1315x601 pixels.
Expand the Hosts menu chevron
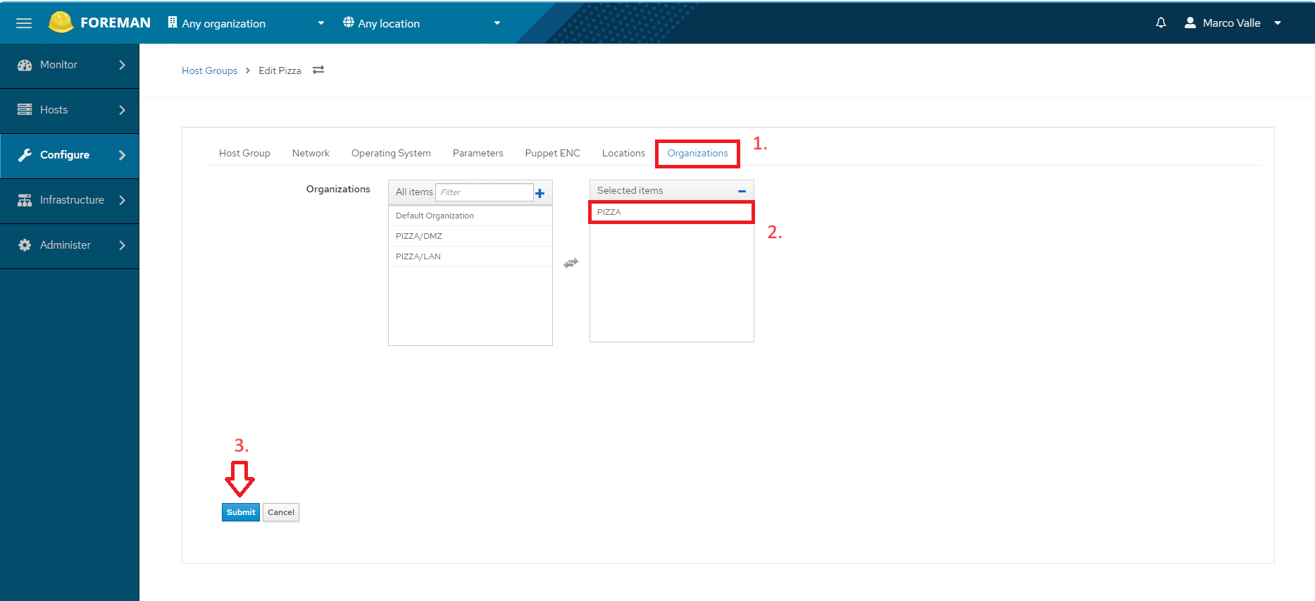[x=122, y=110]
